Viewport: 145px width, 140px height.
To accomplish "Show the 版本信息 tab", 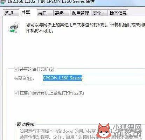I will click(x=118, y=13).
